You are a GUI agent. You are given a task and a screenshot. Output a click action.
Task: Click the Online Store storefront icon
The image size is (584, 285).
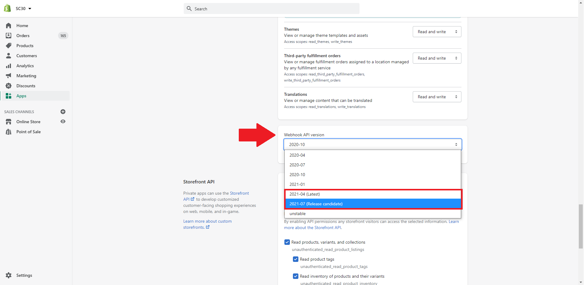9,122
